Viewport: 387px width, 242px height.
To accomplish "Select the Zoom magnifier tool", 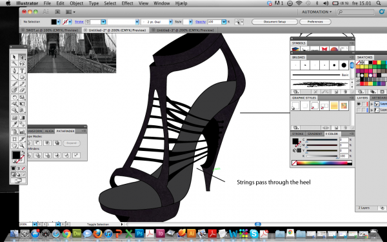I will point(22,146).
